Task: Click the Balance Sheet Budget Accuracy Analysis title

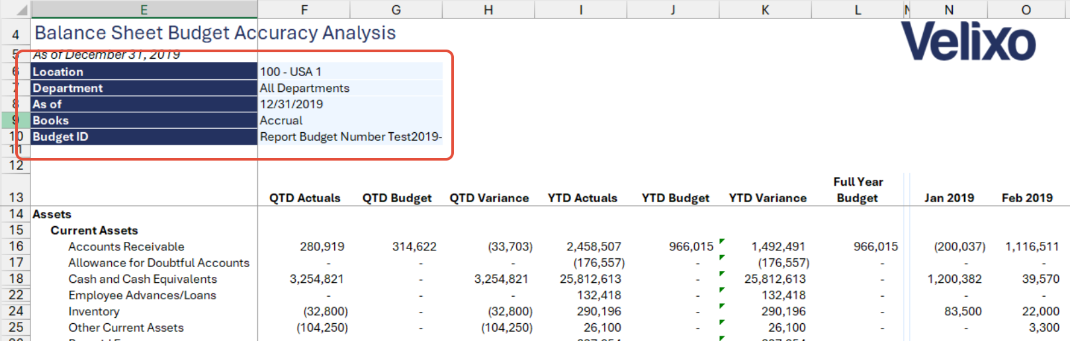Action: click(215, 33)
